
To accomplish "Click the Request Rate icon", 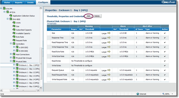I will [x=14, y=40].
